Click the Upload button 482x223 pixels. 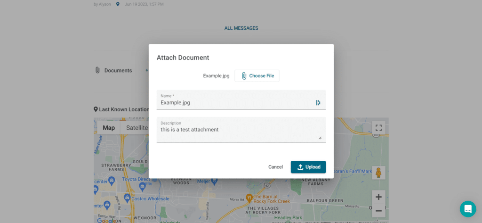(308, 167)
